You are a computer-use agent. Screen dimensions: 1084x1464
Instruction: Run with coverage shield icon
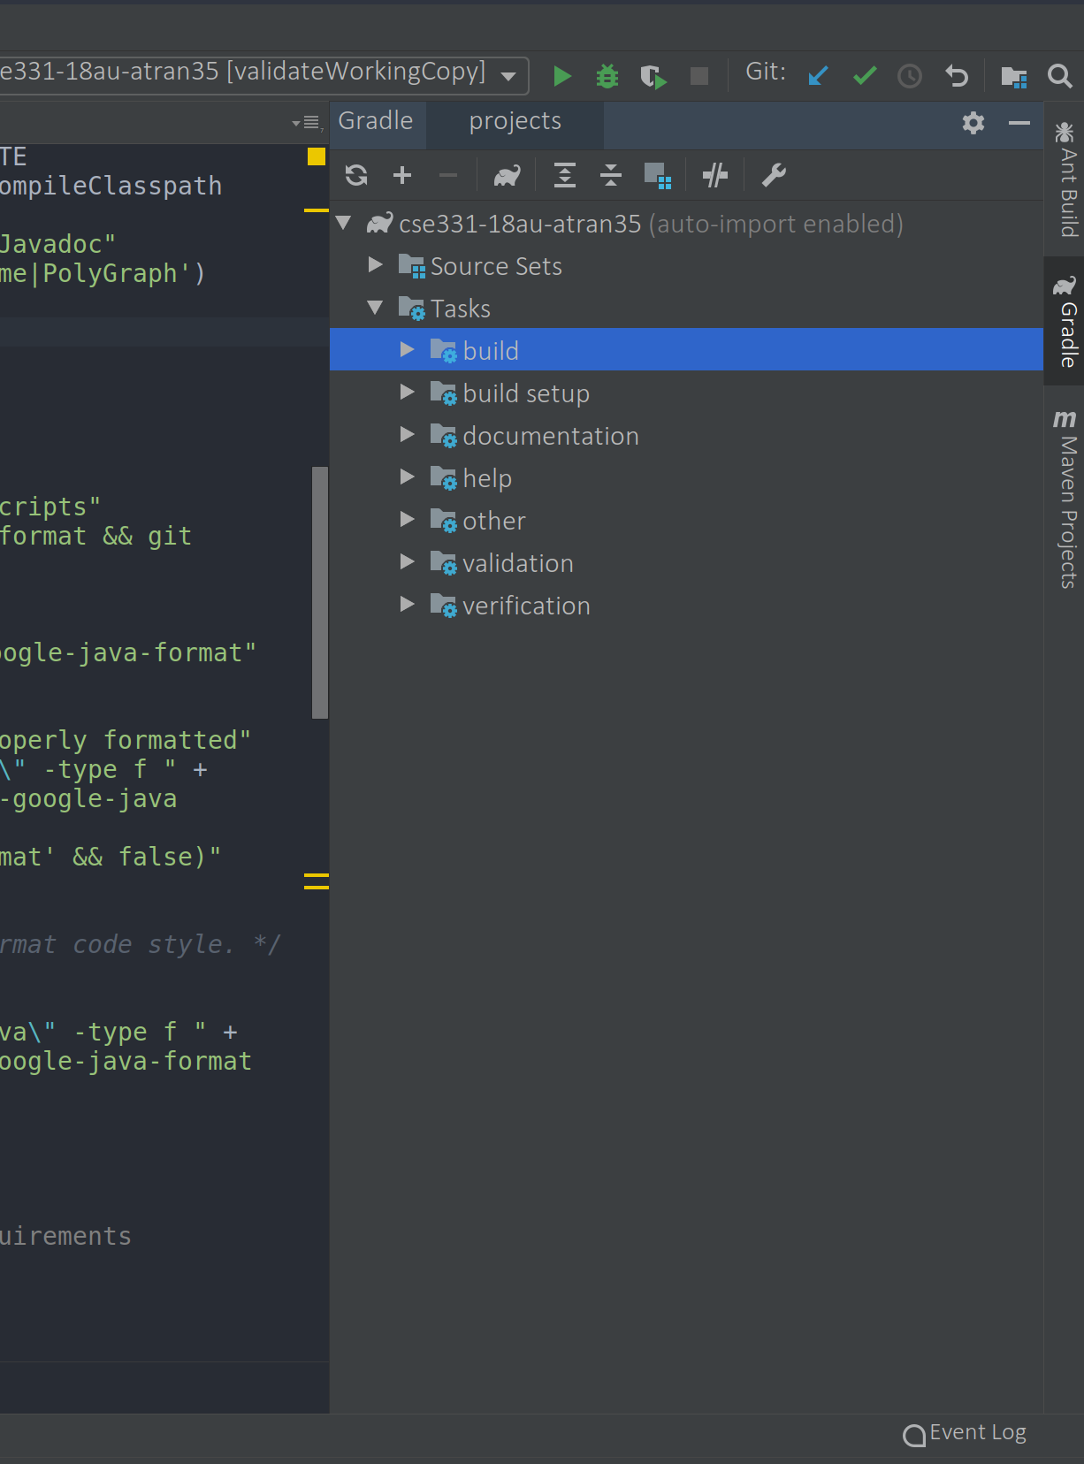pos(653,77)
